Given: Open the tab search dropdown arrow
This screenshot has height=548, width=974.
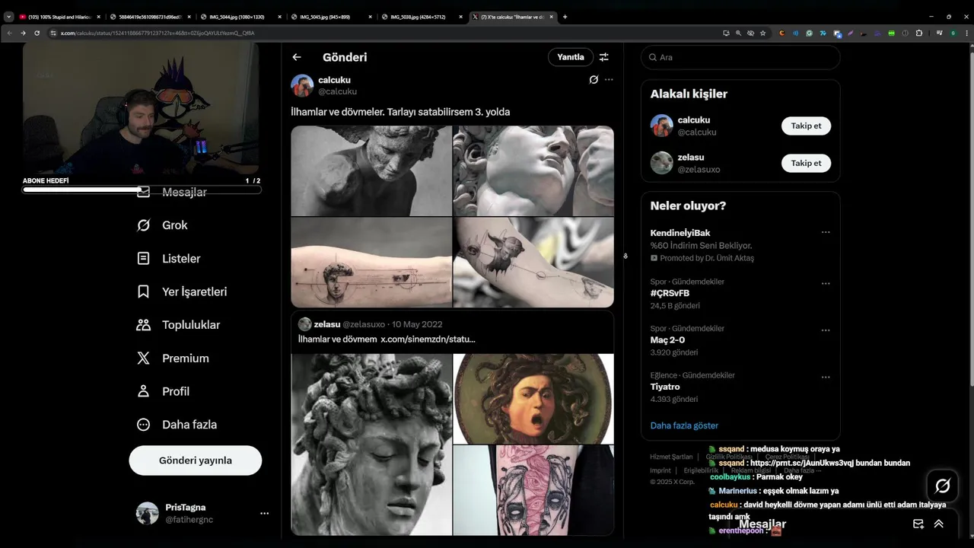Looking at the screenshot, I should click(x=8, y=17).
